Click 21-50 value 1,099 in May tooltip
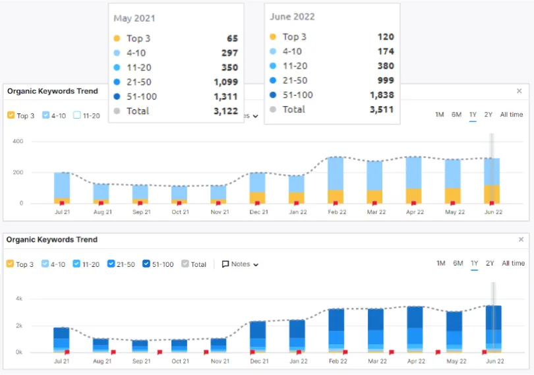The width and height of the screenshot is (534, 375). coord(225,82)
